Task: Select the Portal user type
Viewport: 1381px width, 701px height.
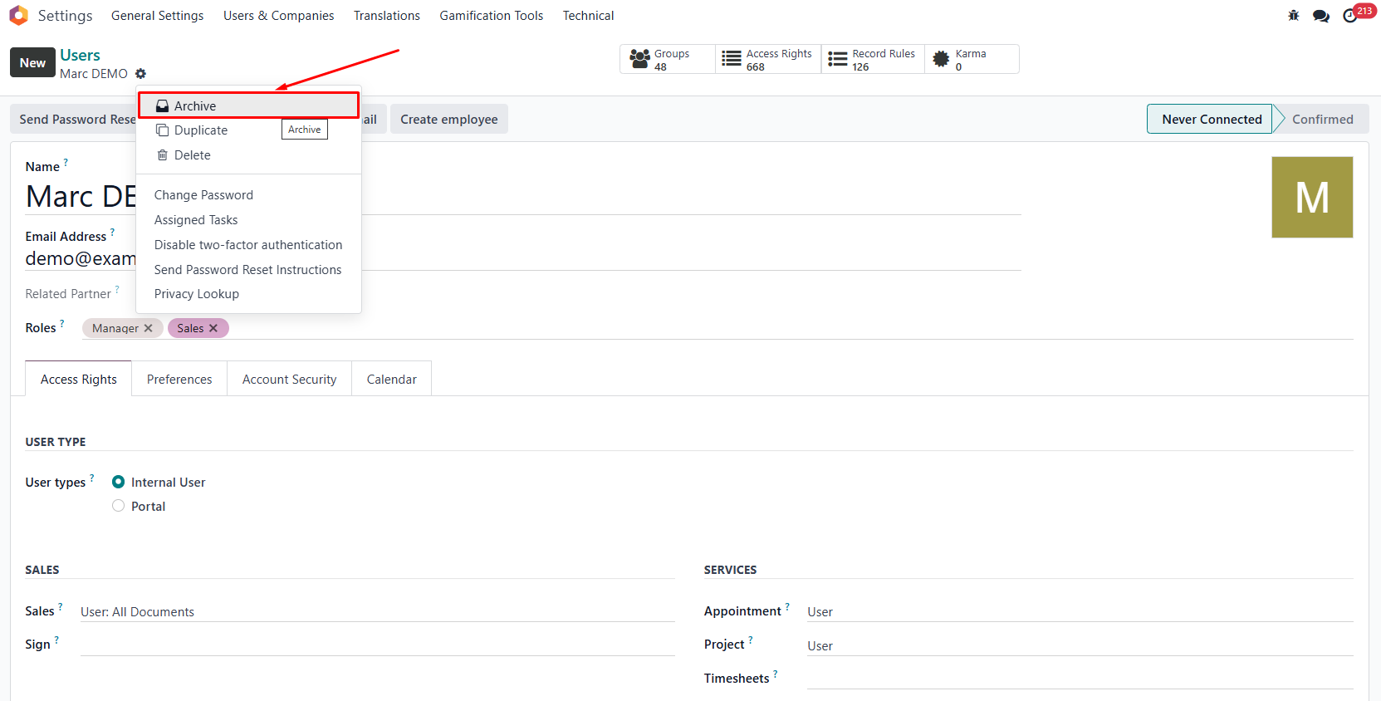Action: coord(119,506)
